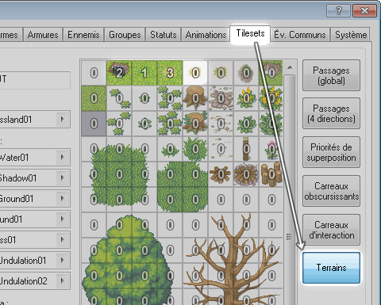This screenshot has height=305, width=381.
Task: Close the database window
Action: (x=364, y=11)
